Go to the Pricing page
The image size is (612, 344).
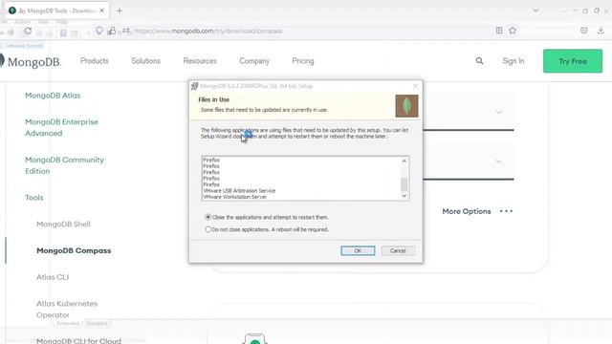pyautogui.click(x=303, y=61)
